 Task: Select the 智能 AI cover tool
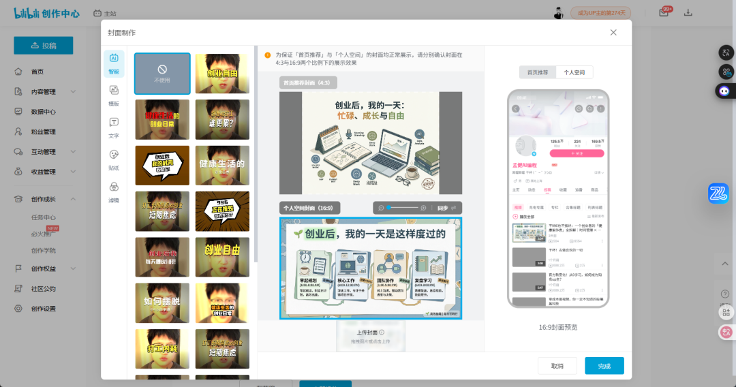click(114, 64)
